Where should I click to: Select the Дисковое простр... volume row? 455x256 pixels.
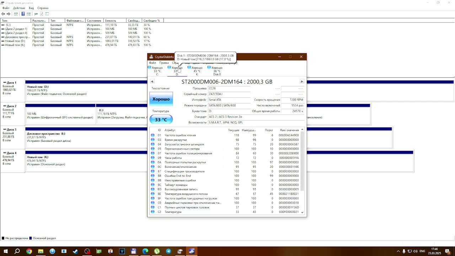(x=82, y=37)
